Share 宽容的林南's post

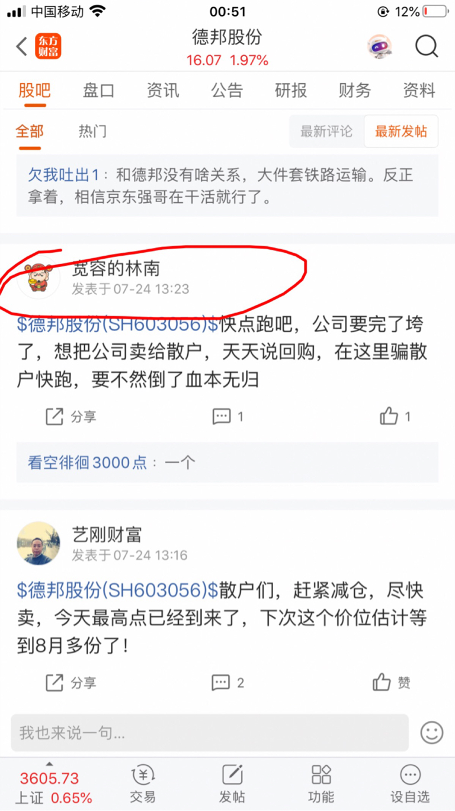pos(71,416)
